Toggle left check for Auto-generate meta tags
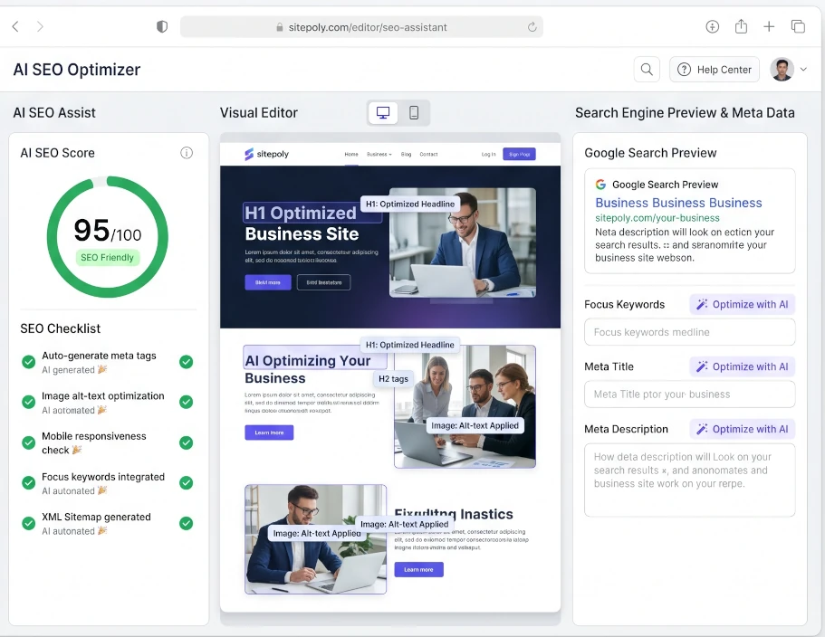 (28, 362)
